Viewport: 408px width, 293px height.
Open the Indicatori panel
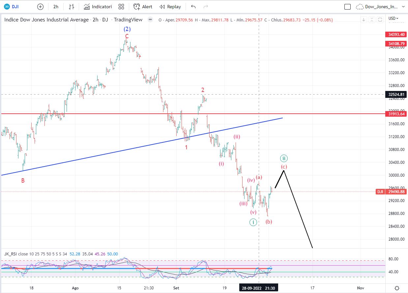pos(98,7)
